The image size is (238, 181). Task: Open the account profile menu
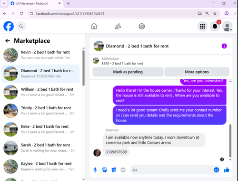227,26
